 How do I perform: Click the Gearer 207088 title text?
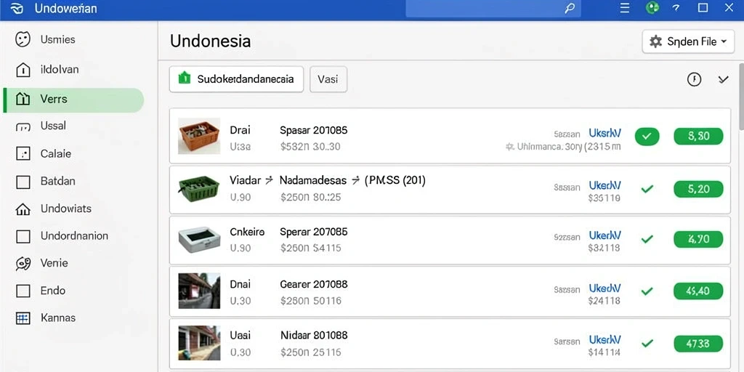314,284
